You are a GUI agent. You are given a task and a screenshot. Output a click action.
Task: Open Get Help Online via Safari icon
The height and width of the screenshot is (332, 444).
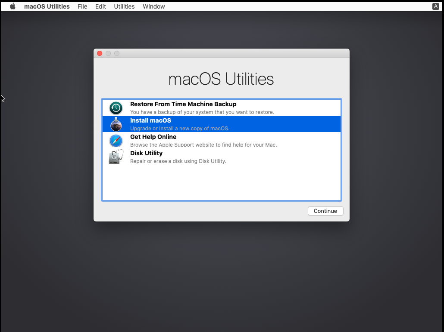[x=116, y=141]
